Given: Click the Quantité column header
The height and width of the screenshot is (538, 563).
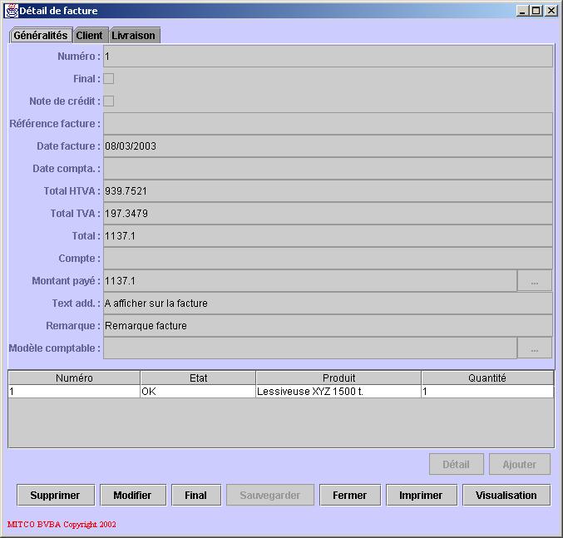Looking at the screenshot, I should tap(487, 378).
